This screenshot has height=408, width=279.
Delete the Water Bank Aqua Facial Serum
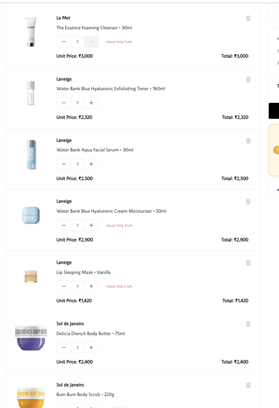coord(248,141)
